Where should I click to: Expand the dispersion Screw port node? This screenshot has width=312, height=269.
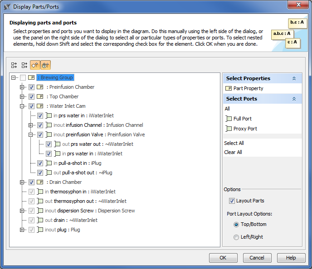pos(22,211)
